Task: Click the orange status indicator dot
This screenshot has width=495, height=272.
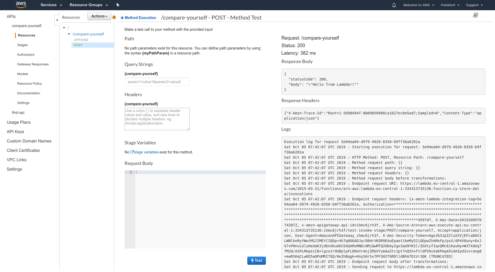Action: (114, 17)
